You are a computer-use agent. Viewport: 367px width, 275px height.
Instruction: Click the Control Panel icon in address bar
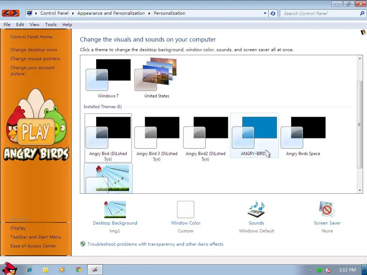click(x=29, y=13)
